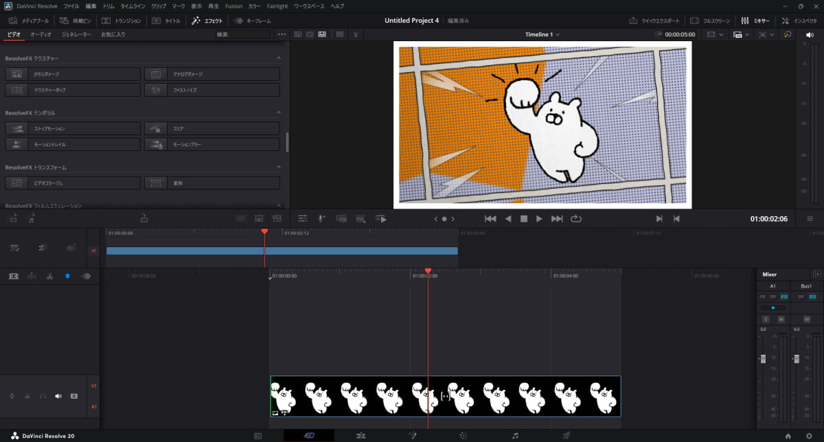824x442 pixels.
Task: Collapse the ResolveFX テンポラル section
Action: pos(279,112)
